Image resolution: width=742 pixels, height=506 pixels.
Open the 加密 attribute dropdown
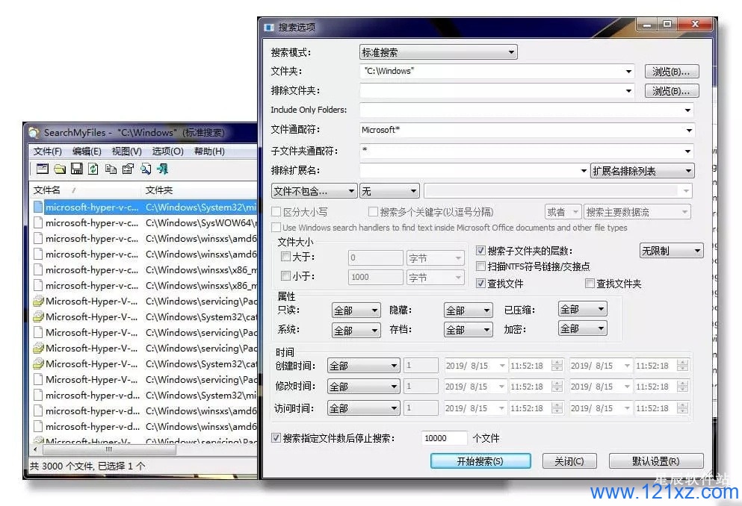click(x=583, y=328)
